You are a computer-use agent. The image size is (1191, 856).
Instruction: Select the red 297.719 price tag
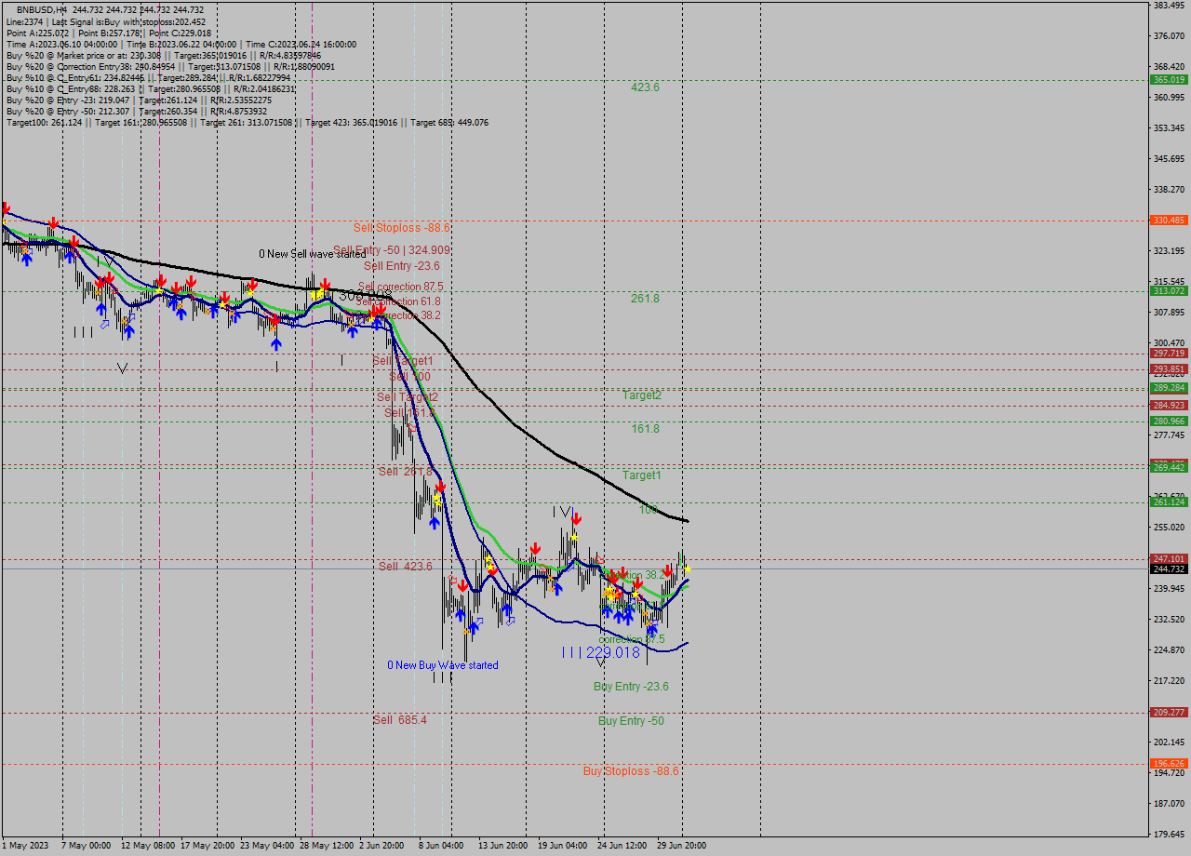pos(1169,354)
